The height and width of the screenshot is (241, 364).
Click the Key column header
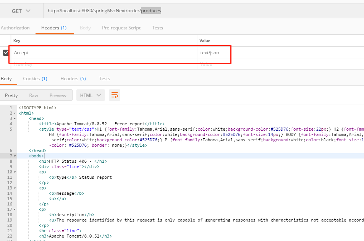[17, 40]
